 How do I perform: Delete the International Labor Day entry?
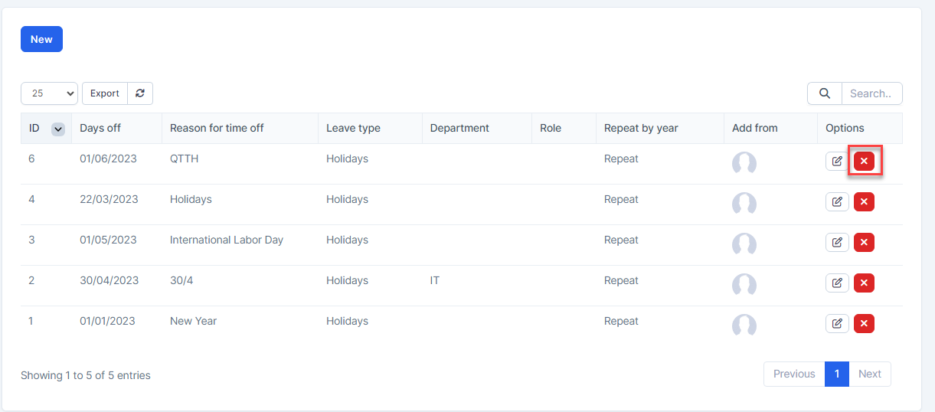click(864, 243)
